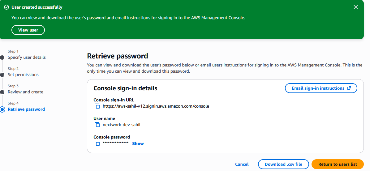Show the hidden console password

138,143
